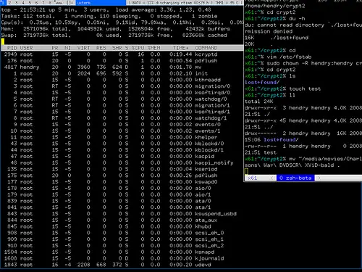Screen dimensions: 362x272
Task: Select workspace tag 5
Action: click(30, 3)
